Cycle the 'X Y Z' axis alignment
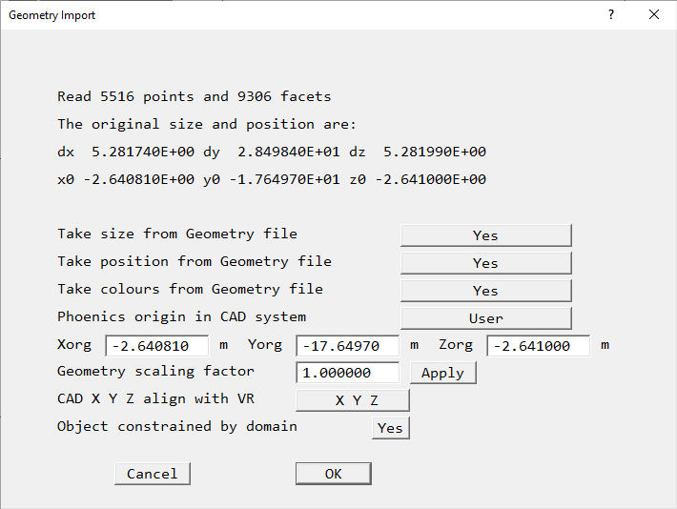 click(352, 400)
